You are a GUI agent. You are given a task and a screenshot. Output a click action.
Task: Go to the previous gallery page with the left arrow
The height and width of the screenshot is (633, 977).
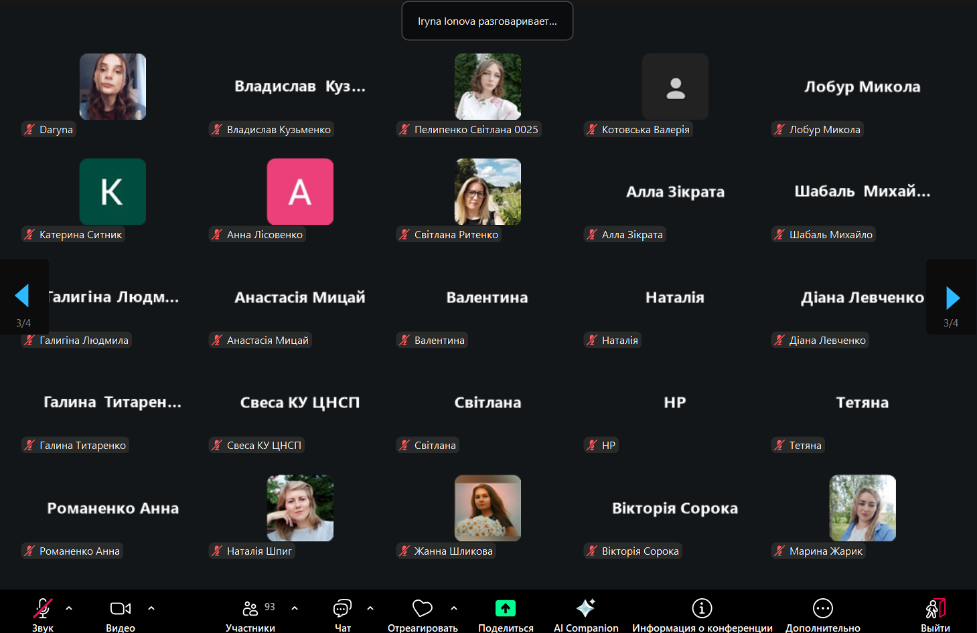pos(22,296)
